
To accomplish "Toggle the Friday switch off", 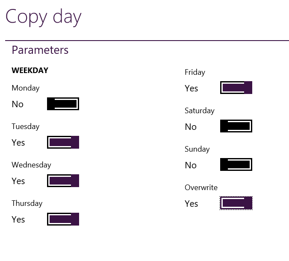I will tap(236, 88).
